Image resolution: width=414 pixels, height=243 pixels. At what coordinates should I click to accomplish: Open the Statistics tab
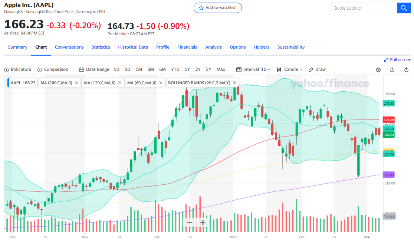(101, 47)
